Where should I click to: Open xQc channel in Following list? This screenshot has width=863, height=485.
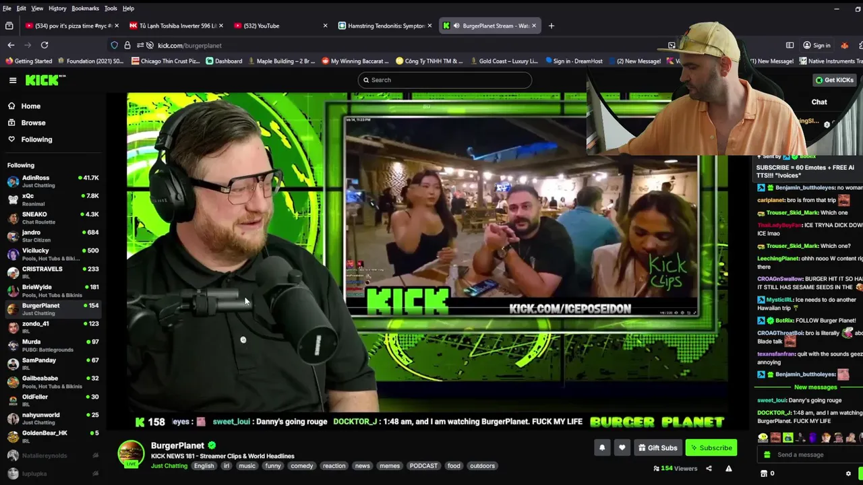[53, 199]
